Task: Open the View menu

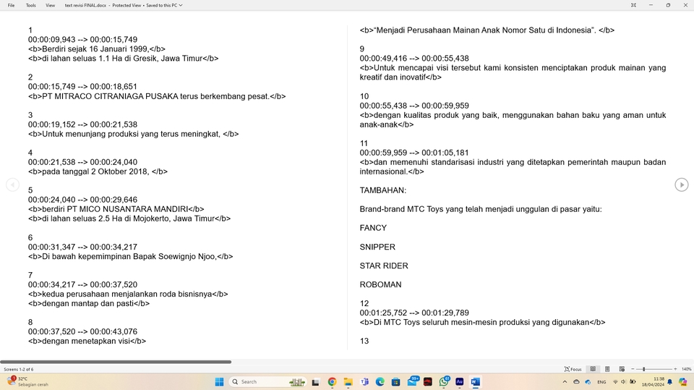Action: [x=51, y=5]
